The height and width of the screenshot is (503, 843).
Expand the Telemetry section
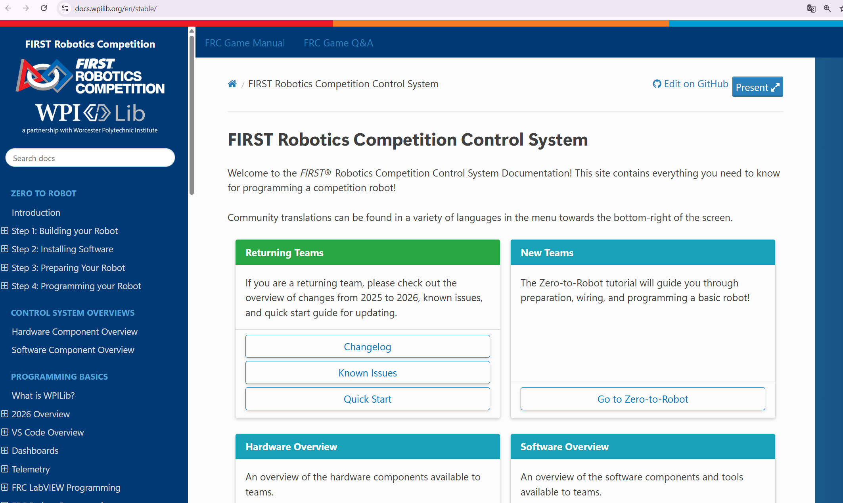[x=5, y=469]
